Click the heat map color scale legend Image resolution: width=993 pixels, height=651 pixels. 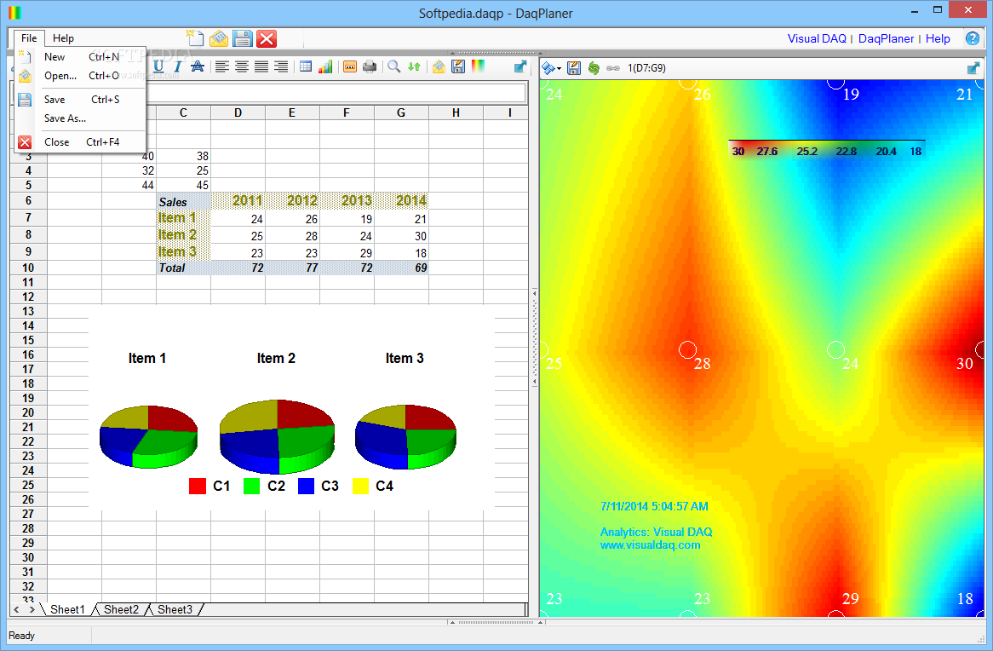click(x=826, y=151)
